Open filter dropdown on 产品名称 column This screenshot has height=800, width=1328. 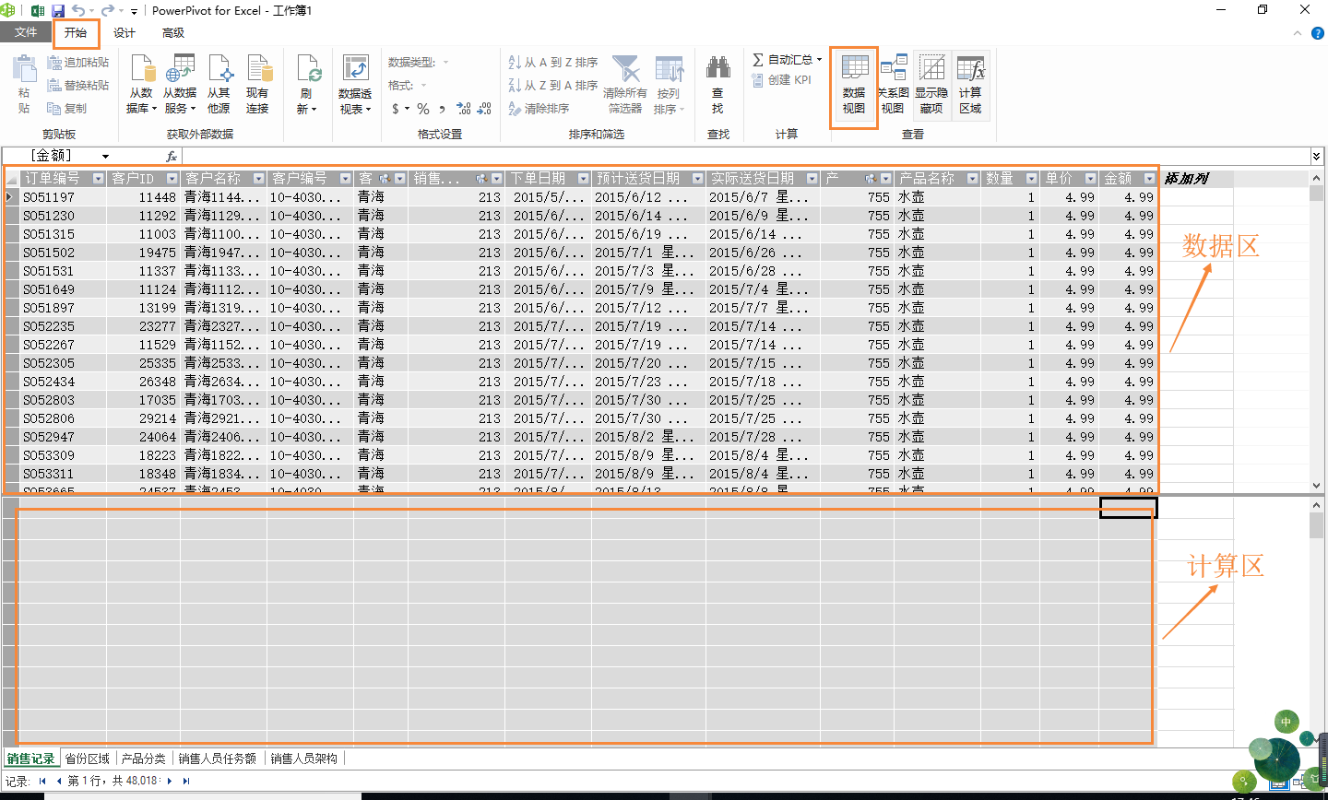(973, 179)
